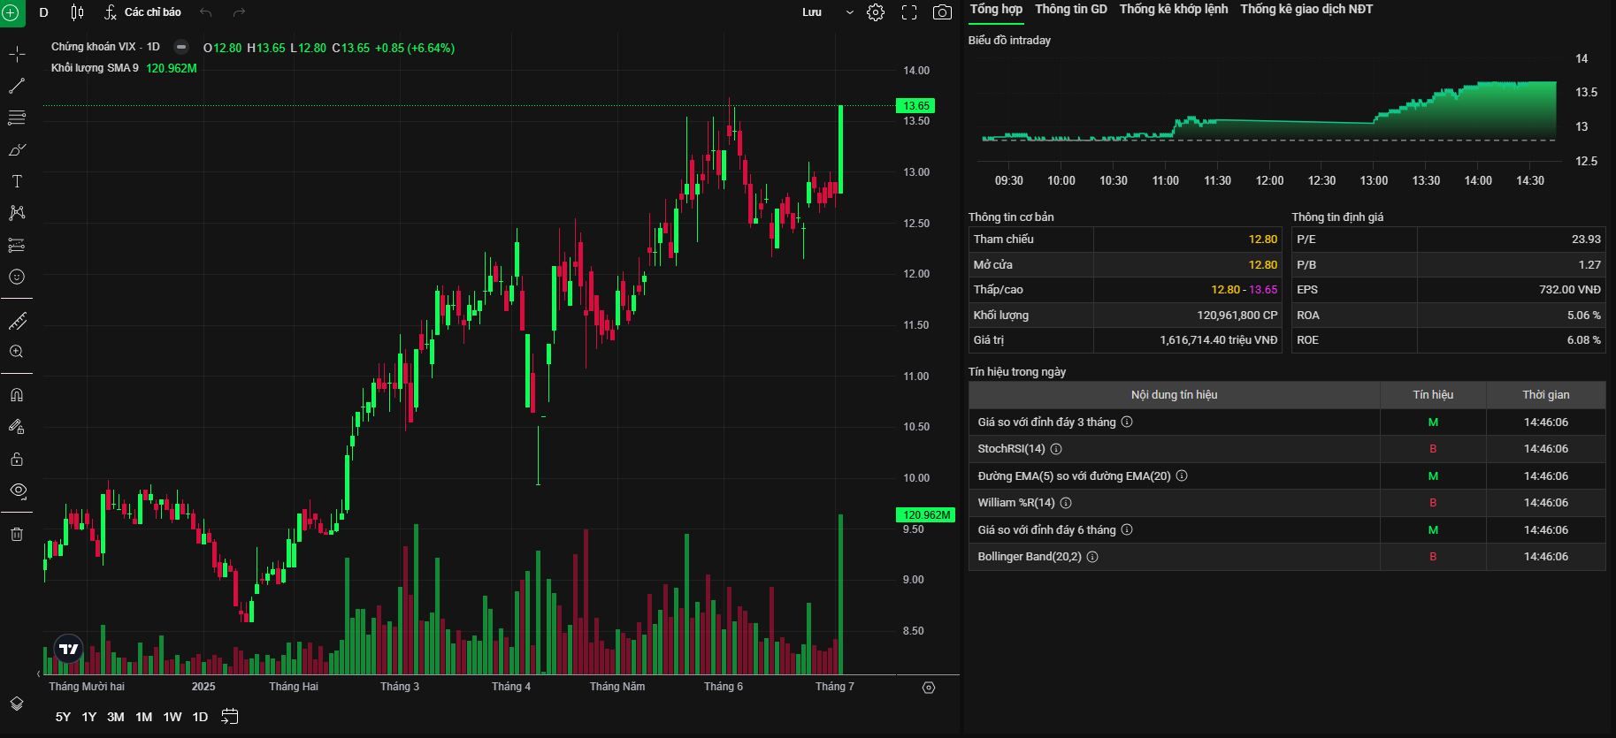Enter fullscreen chart mode

(x=909, y=12)
